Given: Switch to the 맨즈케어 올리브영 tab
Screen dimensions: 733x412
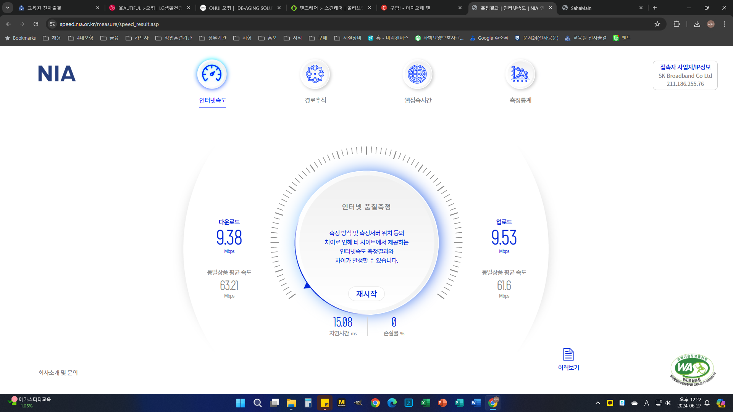Looking at the screenshot, I should [331, 8].
